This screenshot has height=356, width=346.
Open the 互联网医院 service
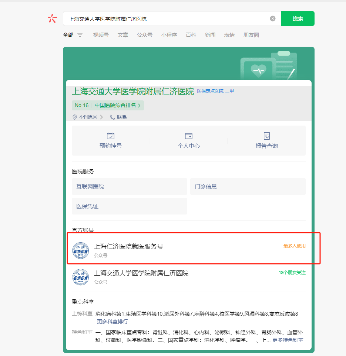(130, 187)
